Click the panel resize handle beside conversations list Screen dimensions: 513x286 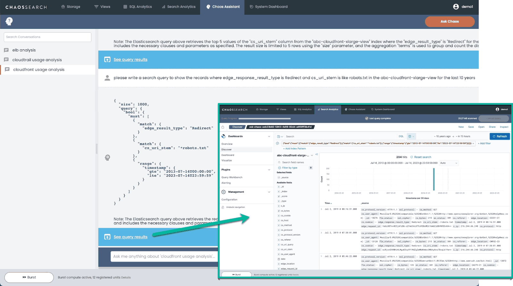(x=97, y=149)
